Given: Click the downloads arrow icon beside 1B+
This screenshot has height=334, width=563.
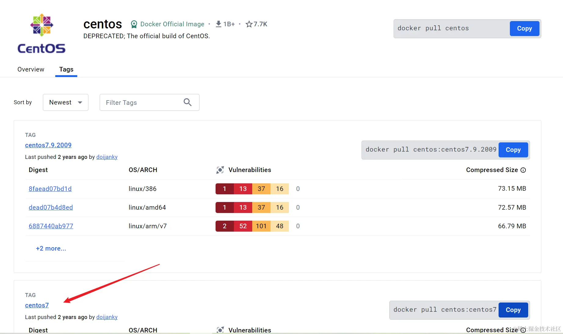Looking at the screenshot, I should tap(218, 24).
